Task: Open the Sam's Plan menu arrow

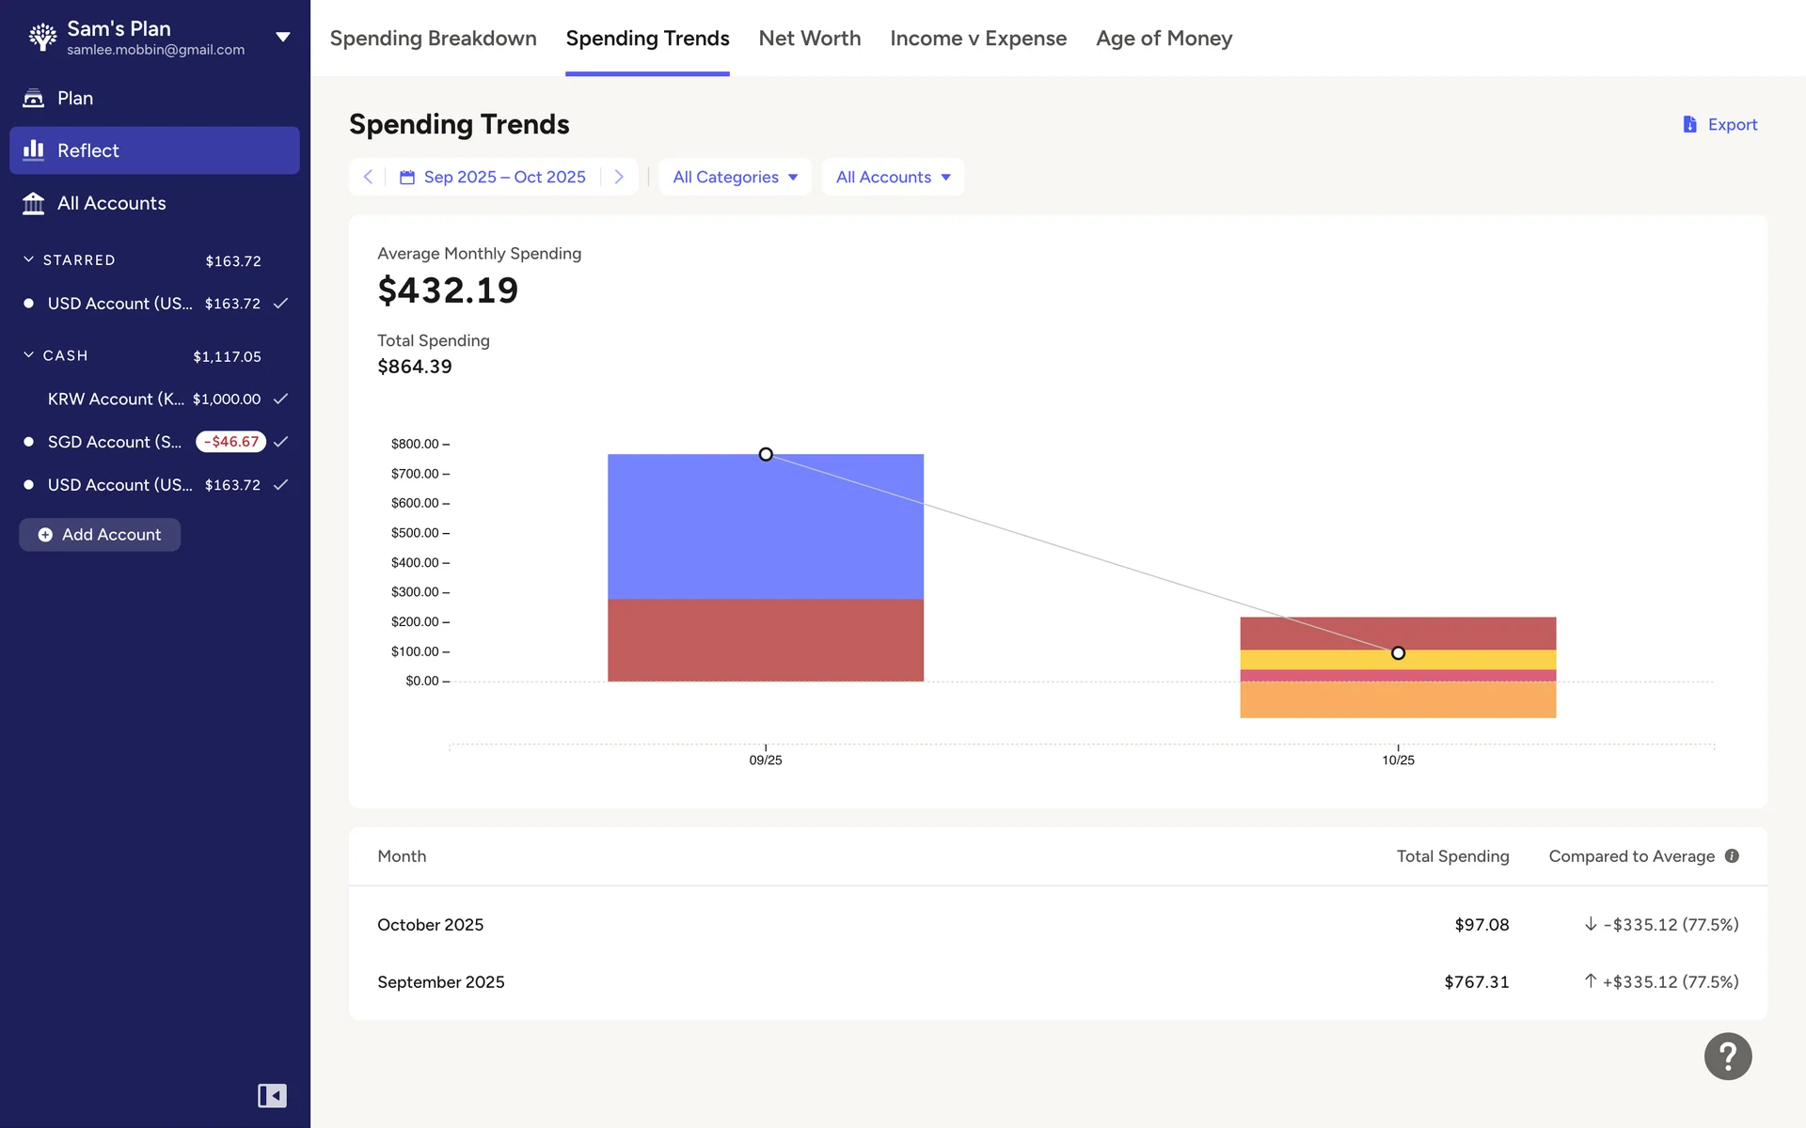Action: click(282, 38)
